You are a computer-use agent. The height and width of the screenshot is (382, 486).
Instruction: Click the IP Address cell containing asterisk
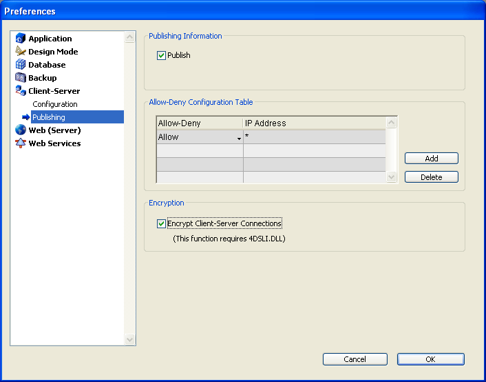(x=313, y=137)
